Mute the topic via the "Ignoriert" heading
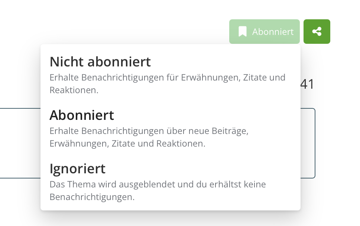Image resolution: width=360 pixels, height=226 pixels. 78,168
